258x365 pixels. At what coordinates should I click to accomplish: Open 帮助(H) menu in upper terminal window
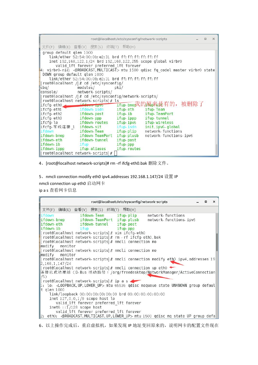[129, 47]
